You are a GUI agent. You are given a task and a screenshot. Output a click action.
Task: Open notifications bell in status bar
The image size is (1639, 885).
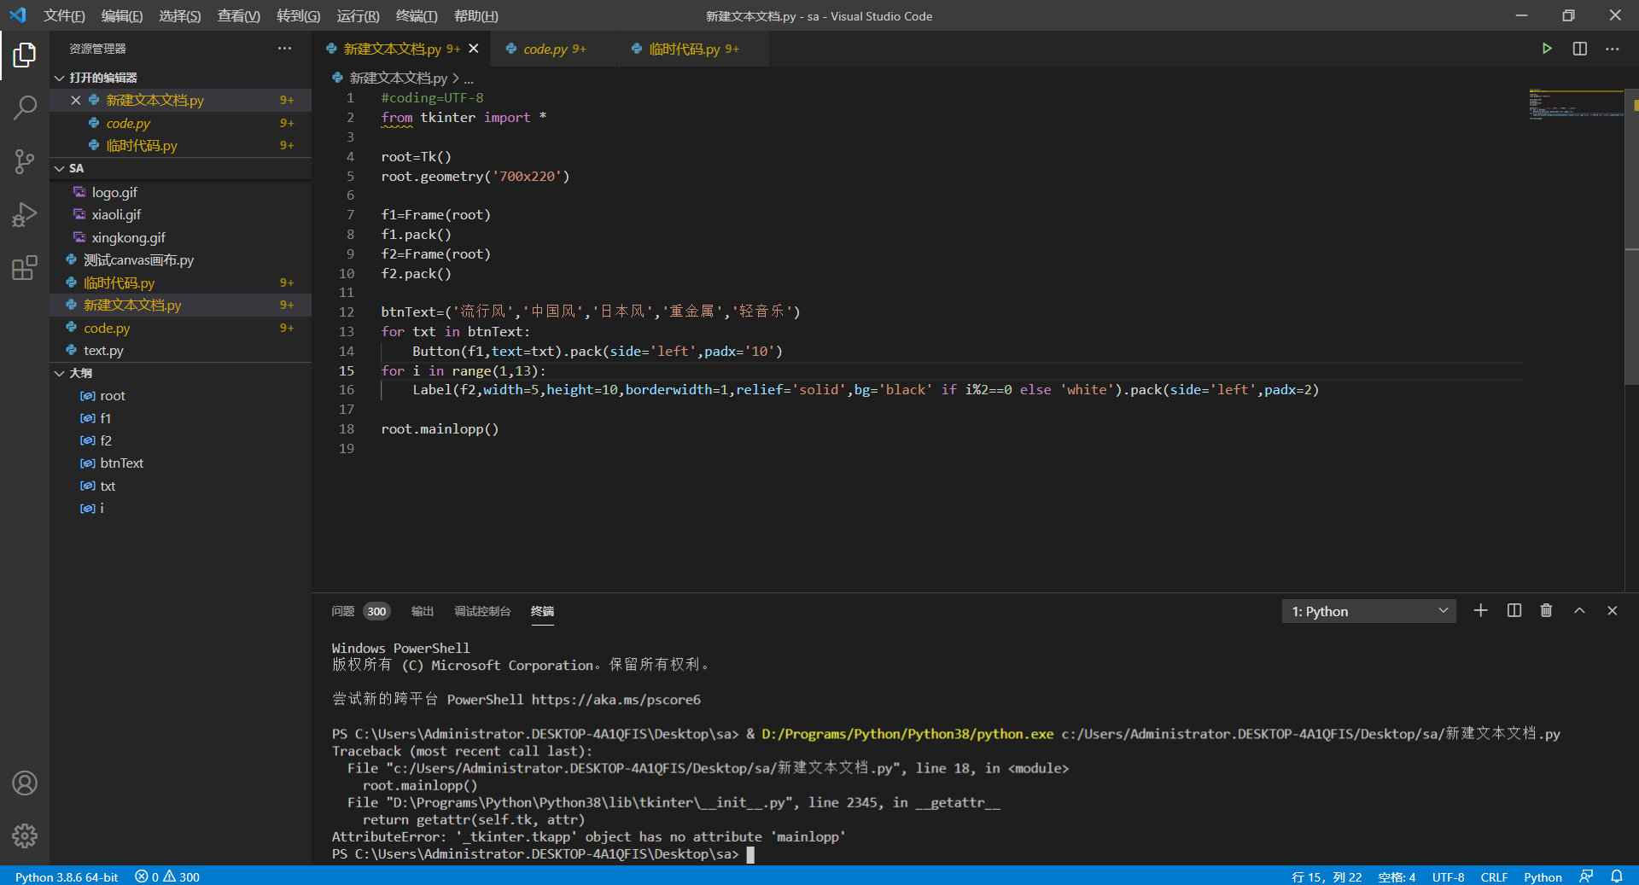(1617, 876)
